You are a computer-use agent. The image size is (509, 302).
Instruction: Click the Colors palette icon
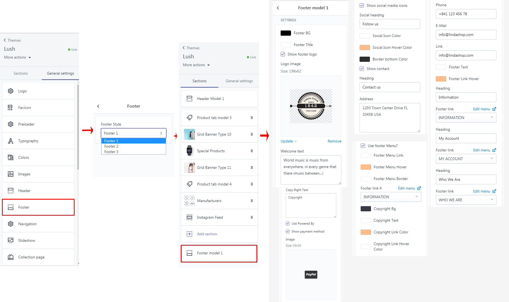pos(11,157)
